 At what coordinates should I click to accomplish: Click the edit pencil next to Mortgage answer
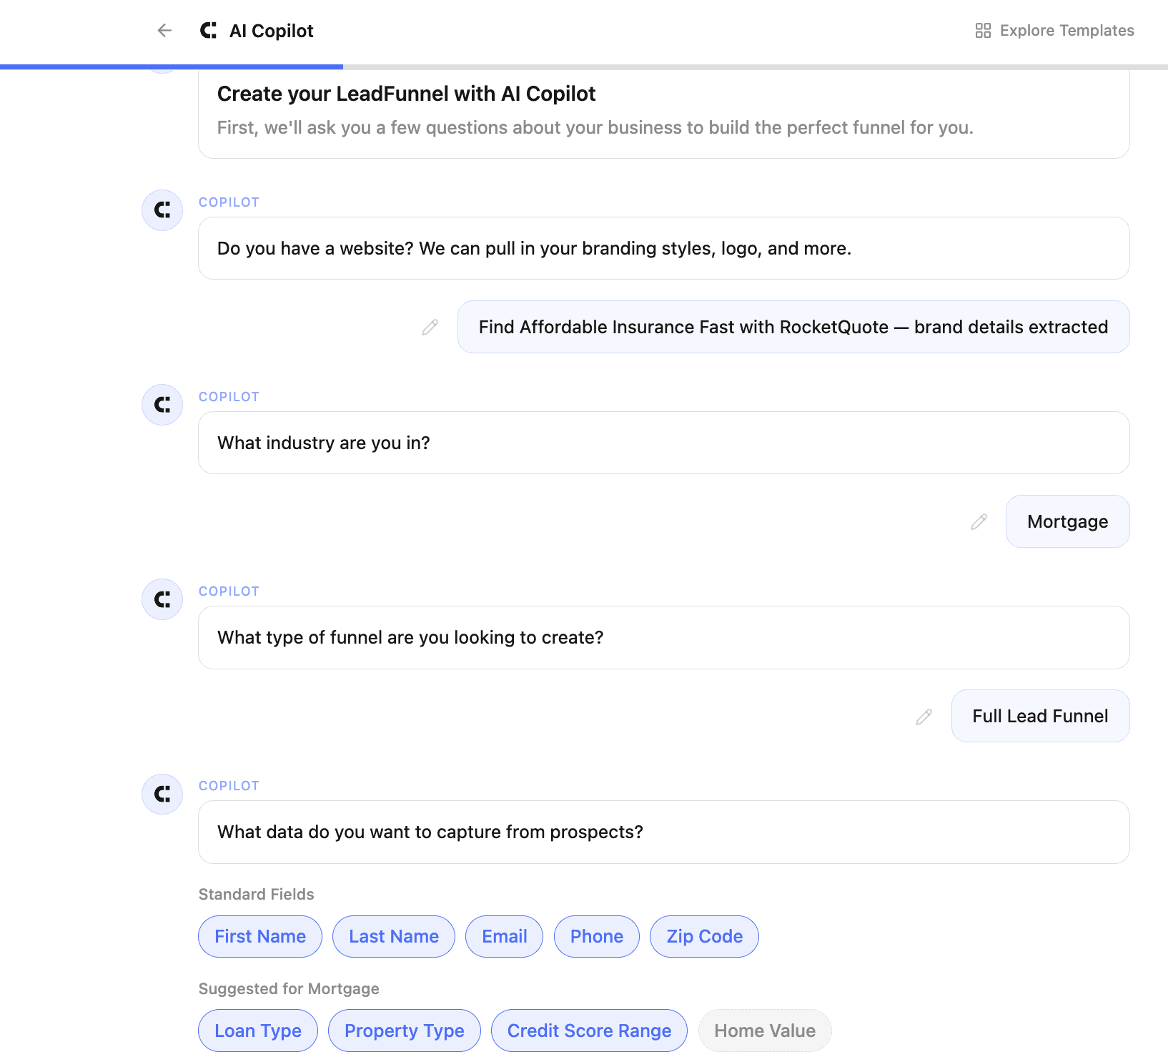coord(978,521)
